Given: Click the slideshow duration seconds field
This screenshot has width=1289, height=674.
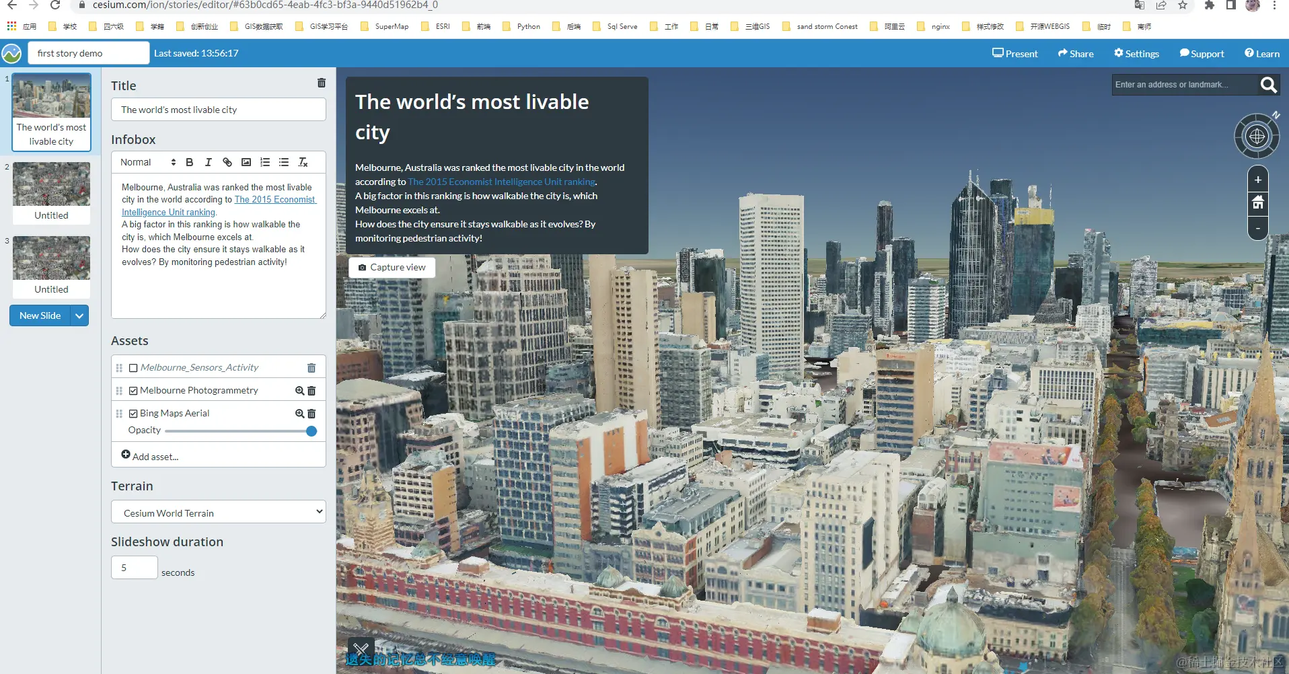Looking at the screenshot, I should click(x=135, y=568).
